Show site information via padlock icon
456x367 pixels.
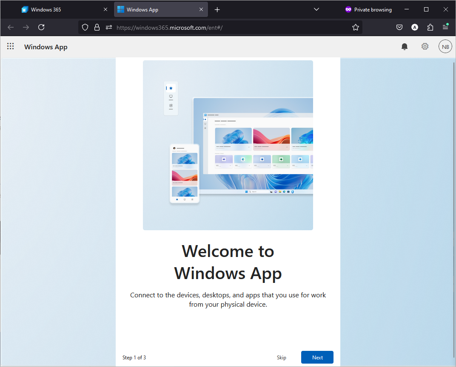pos(97,27)
